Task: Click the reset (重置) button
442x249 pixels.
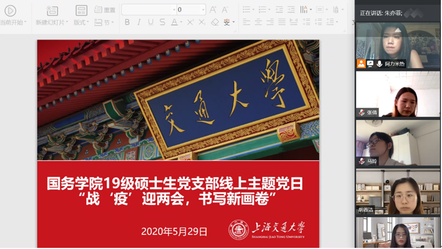Action: tap(105, 10)
